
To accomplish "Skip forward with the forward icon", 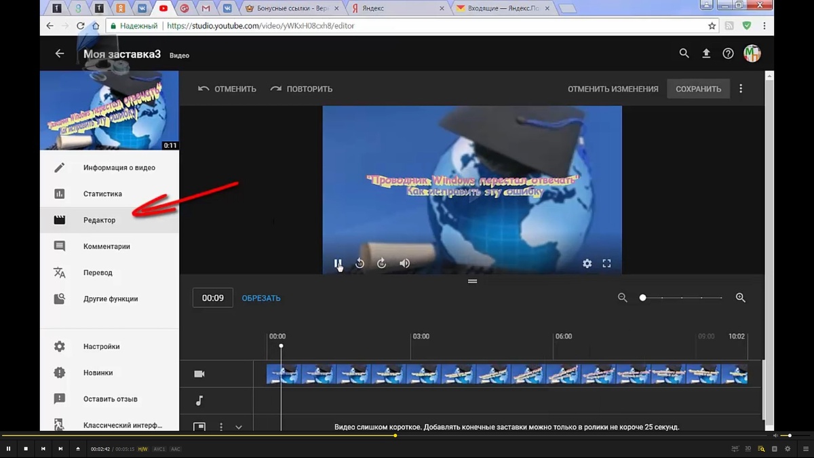I will 382,263.
